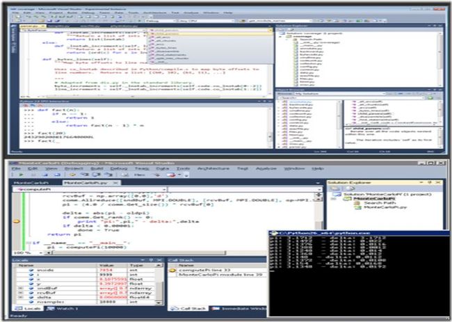The image size is (452, 322).
Task: Click the editor horizontal scrollbar track
Action: (138, 253)
